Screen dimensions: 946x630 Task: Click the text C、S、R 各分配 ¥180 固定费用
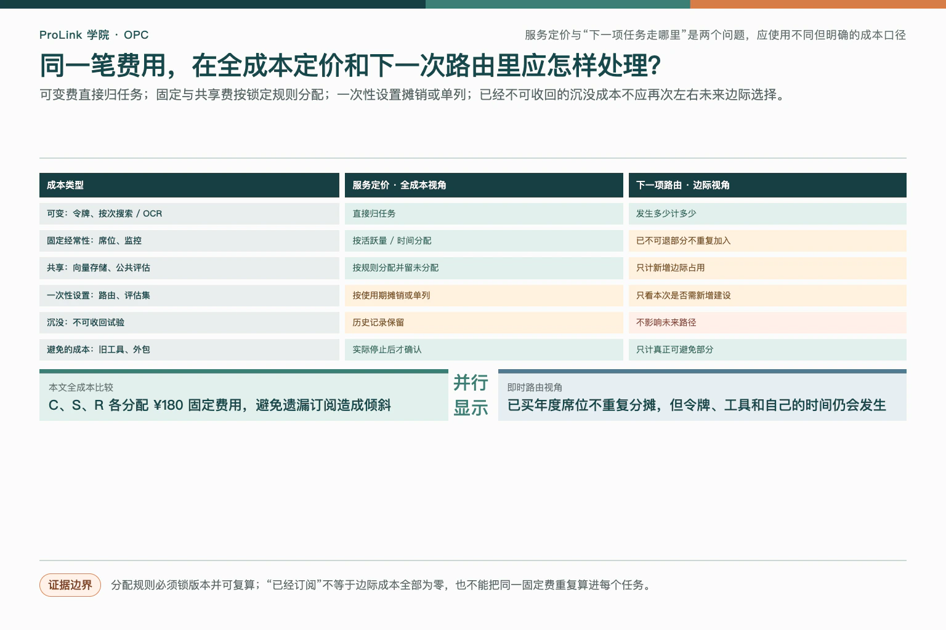146,405
